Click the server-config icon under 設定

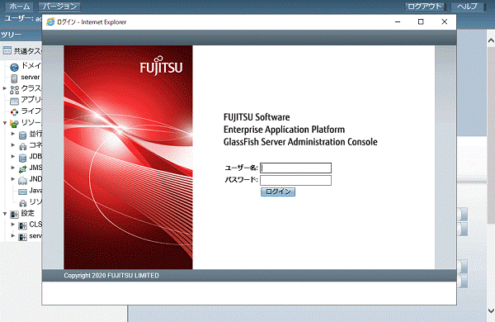[x=23, y=237]
